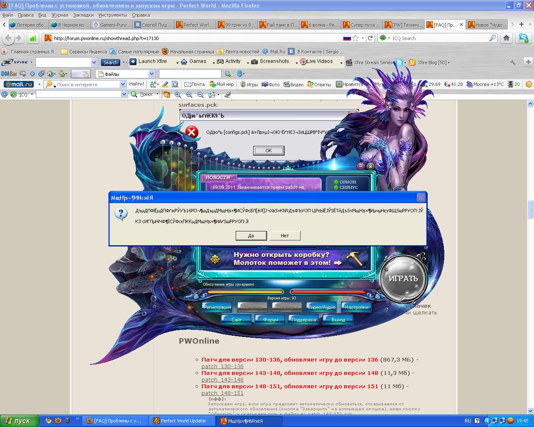Switch to the Сергей Пуш... tab
This screenshot has height=427, width=534.
point(153,25)
